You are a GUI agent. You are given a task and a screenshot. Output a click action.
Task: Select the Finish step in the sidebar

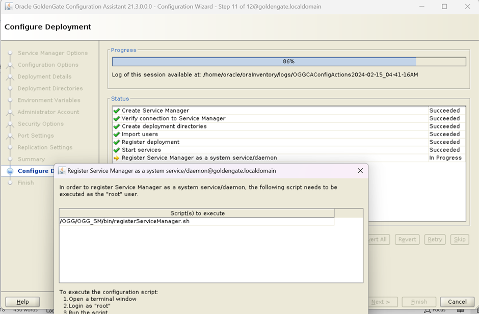[25, 182]
